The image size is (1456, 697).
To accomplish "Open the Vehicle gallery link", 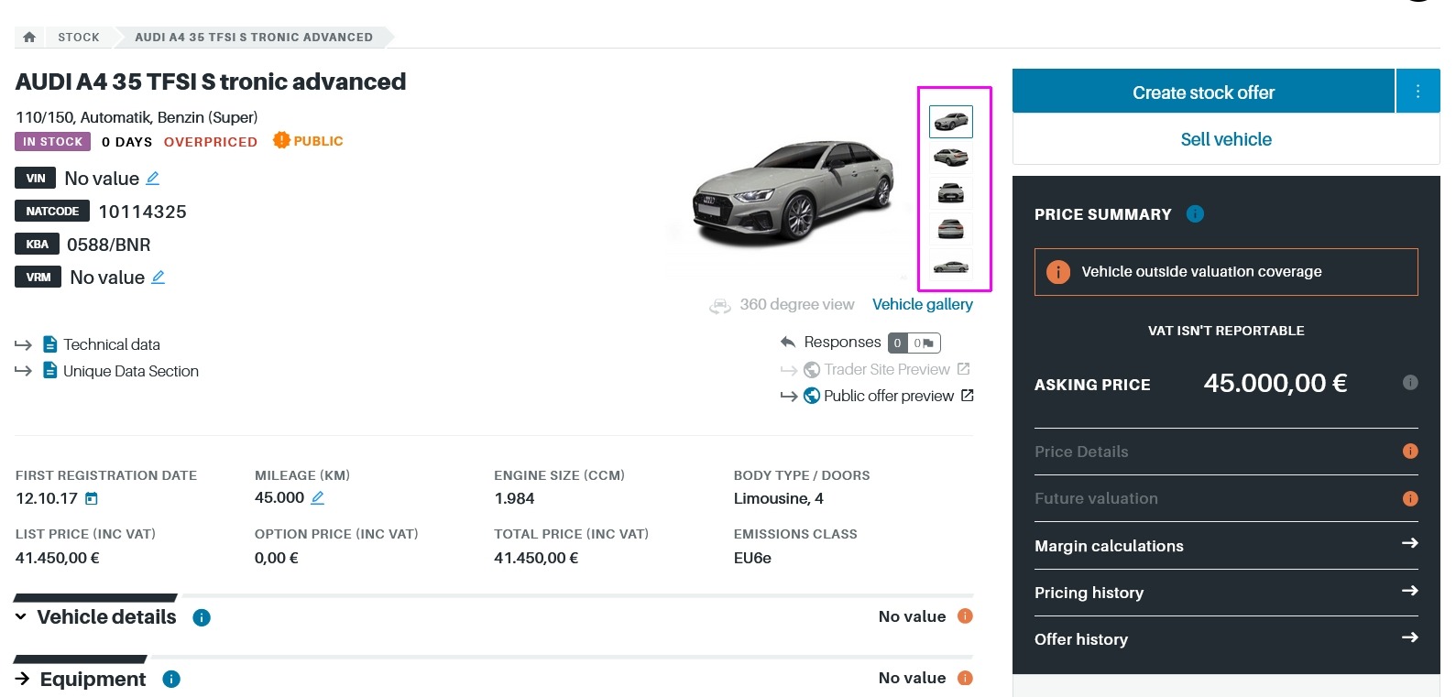I will click(x=922, y=304).
